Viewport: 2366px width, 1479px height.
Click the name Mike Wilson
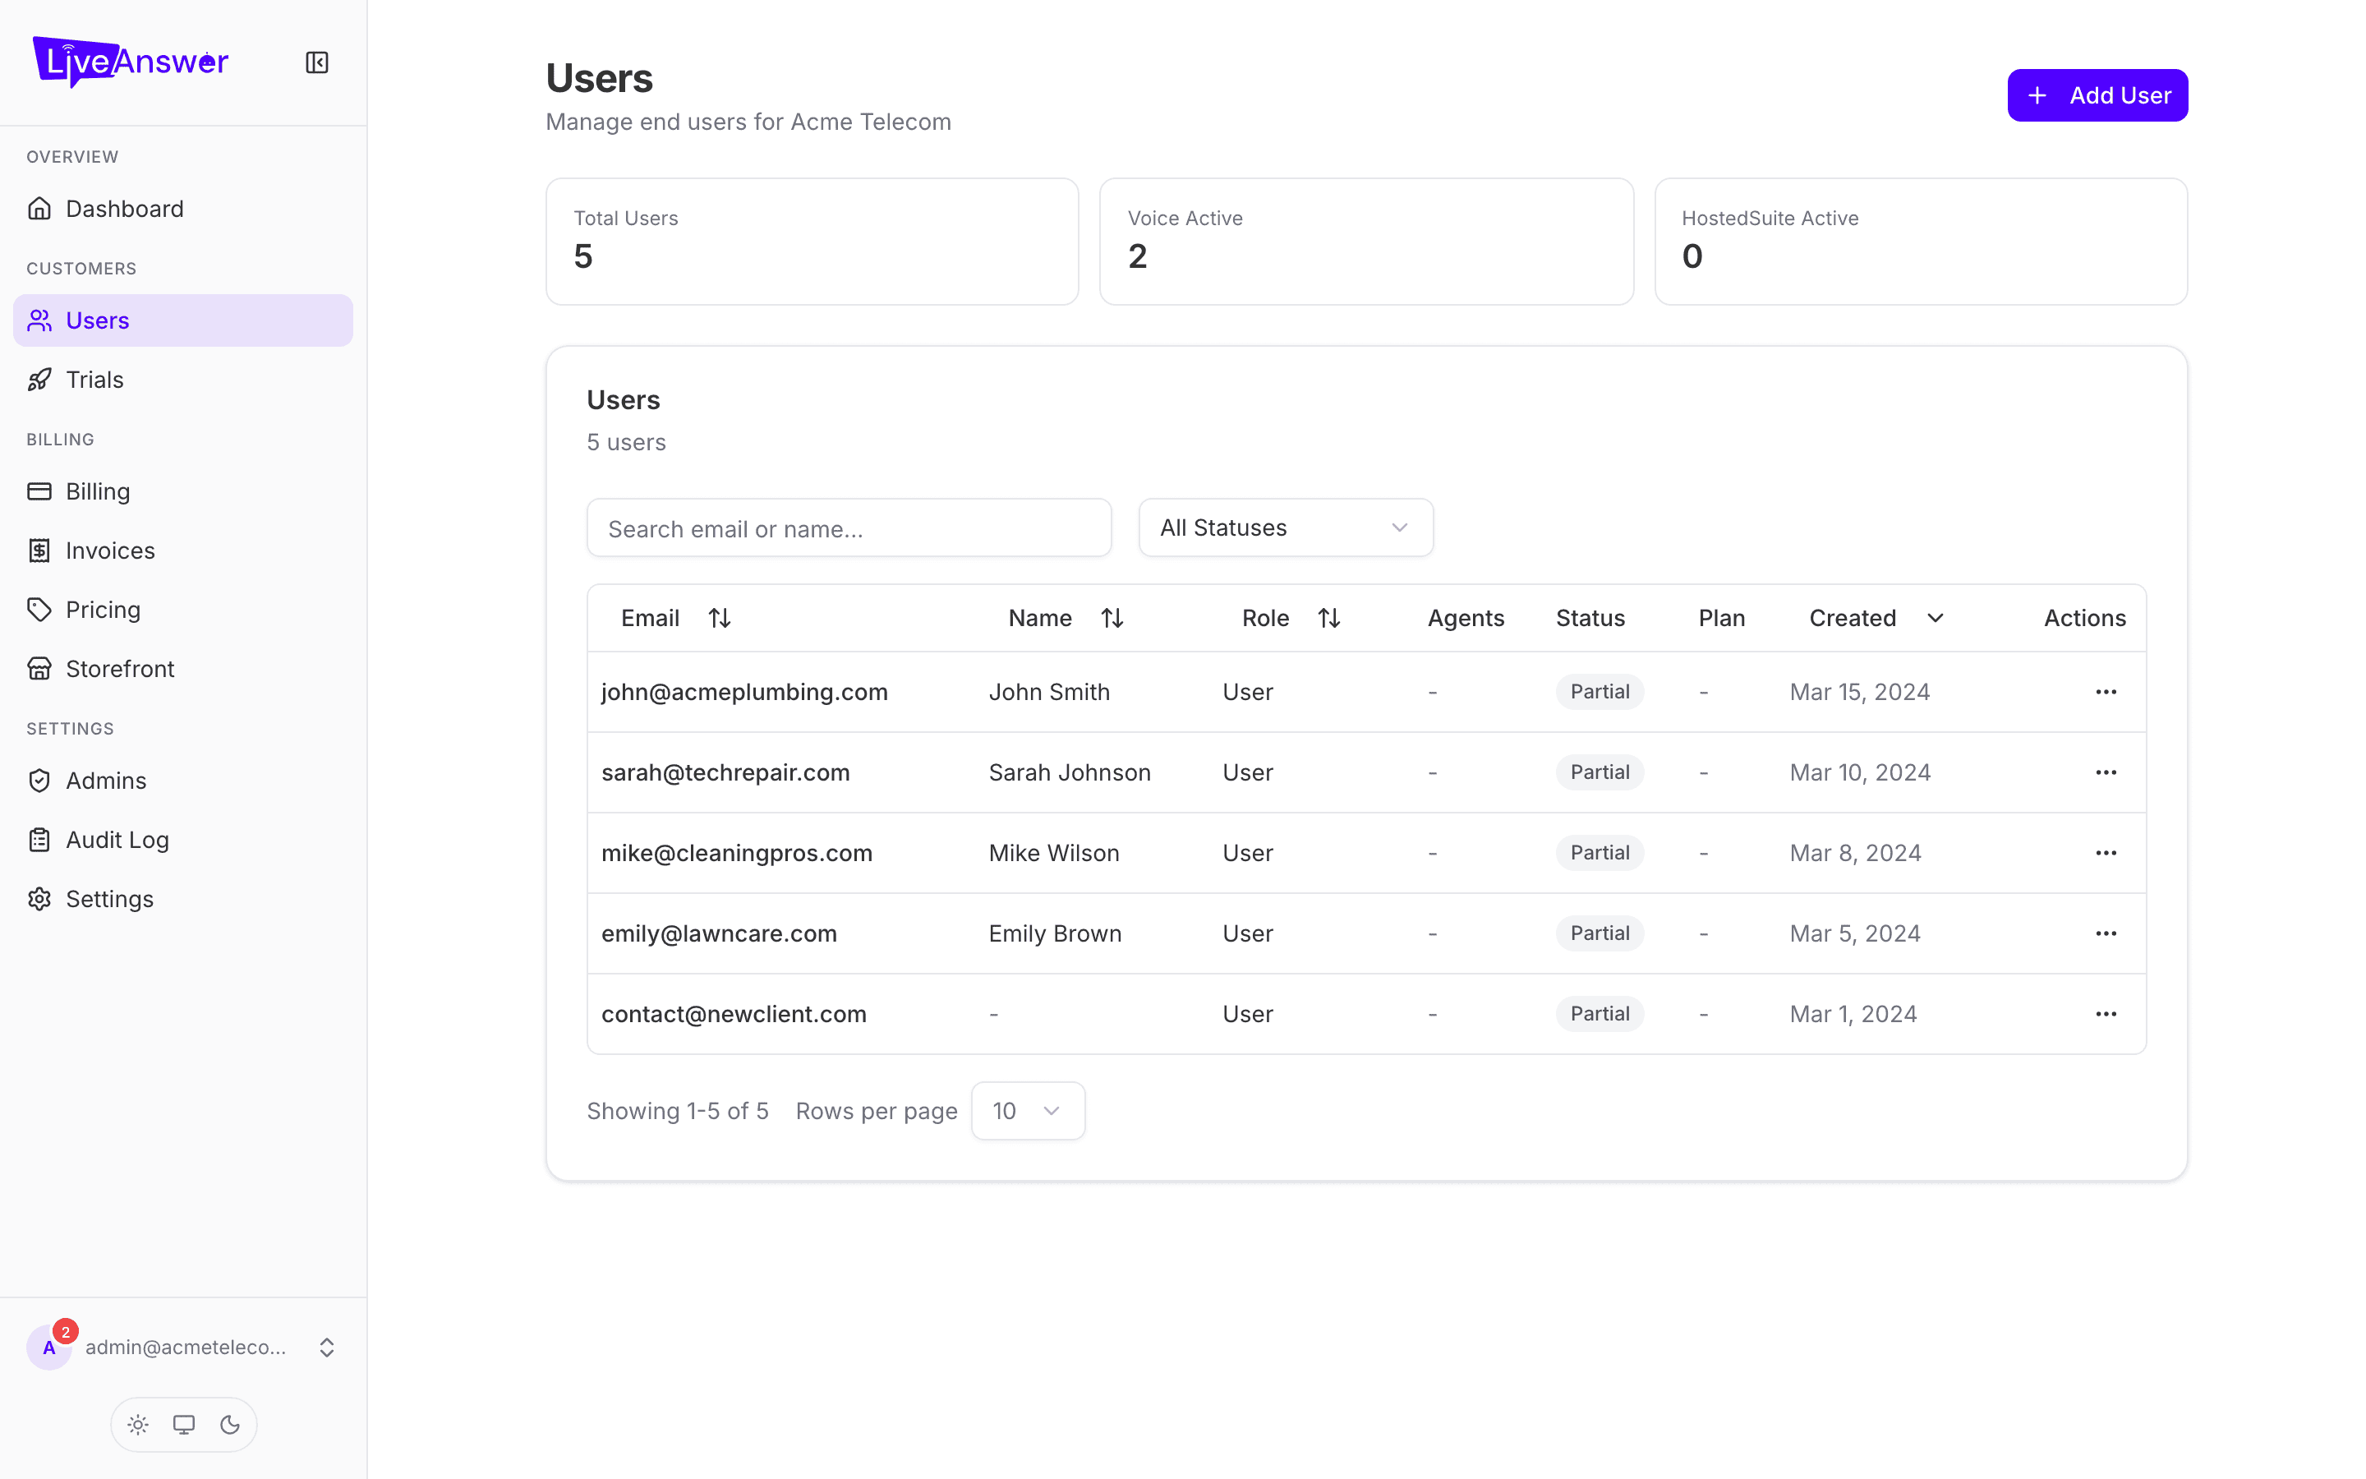coord(1054,853)
